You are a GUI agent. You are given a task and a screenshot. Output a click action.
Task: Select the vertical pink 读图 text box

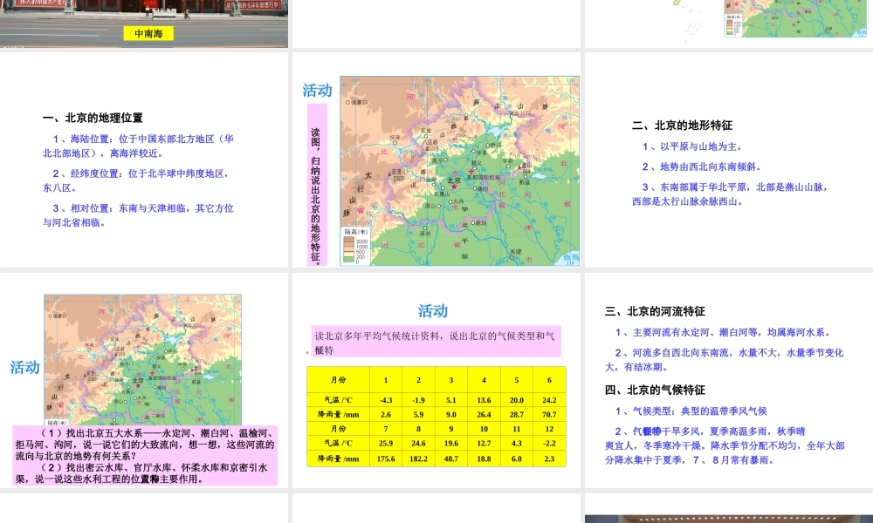(x=316, y=185)
